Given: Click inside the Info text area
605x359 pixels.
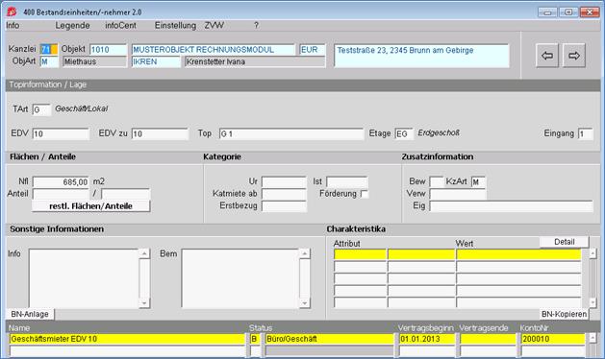Looking at the screenshot, I should click(x=84, y=278).
